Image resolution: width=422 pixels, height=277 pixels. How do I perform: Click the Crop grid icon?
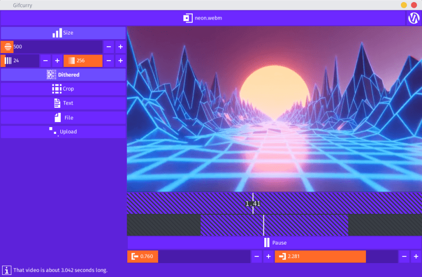click(x=57, y=89)
